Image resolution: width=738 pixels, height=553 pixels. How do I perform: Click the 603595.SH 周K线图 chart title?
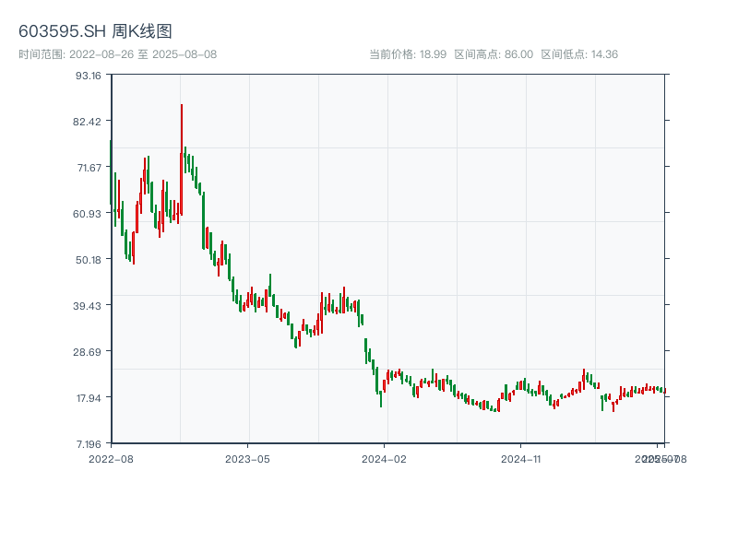[x=95, y=31]
